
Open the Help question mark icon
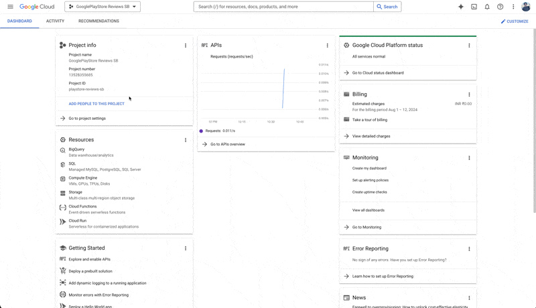[x=500, y=7]
